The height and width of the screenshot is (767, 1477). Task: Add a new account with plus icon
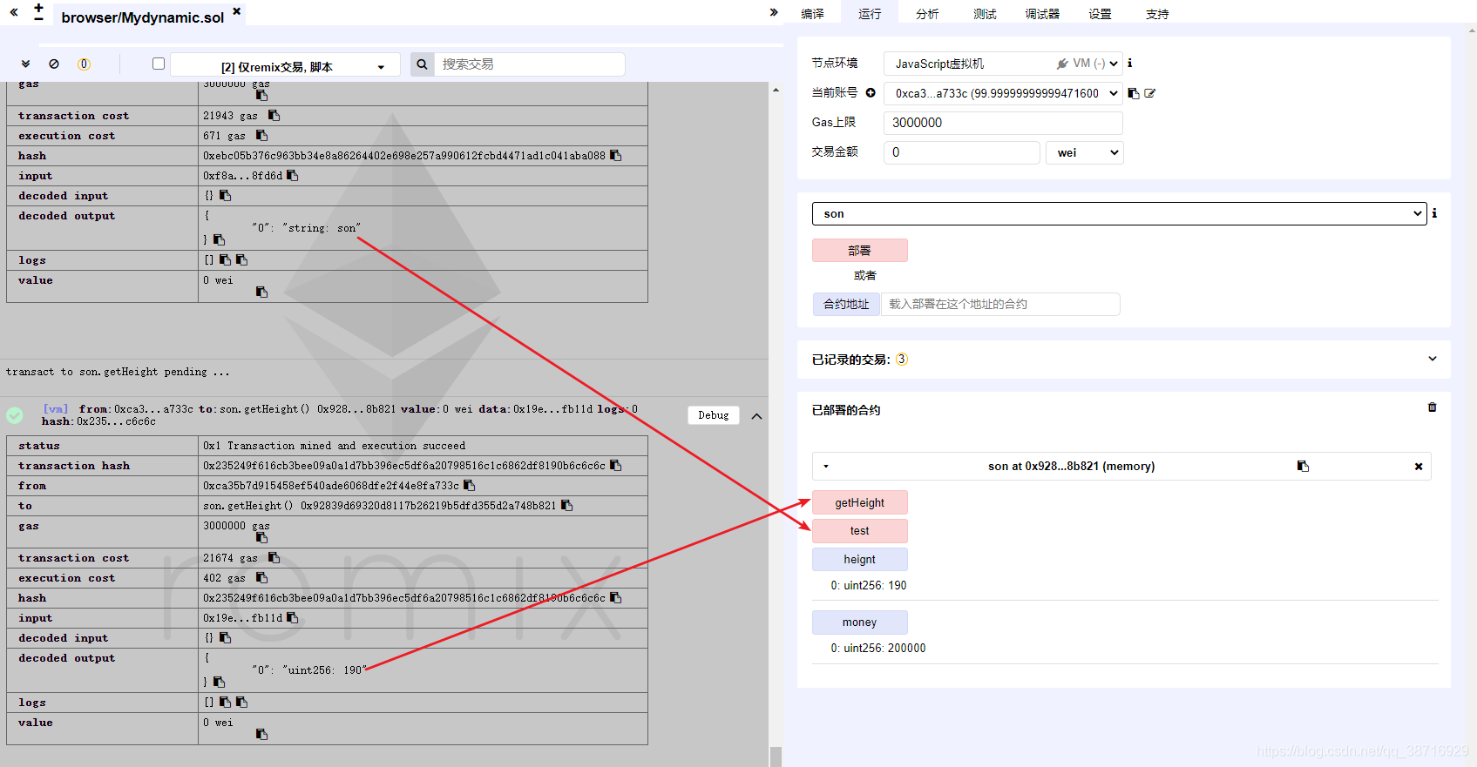871,92
